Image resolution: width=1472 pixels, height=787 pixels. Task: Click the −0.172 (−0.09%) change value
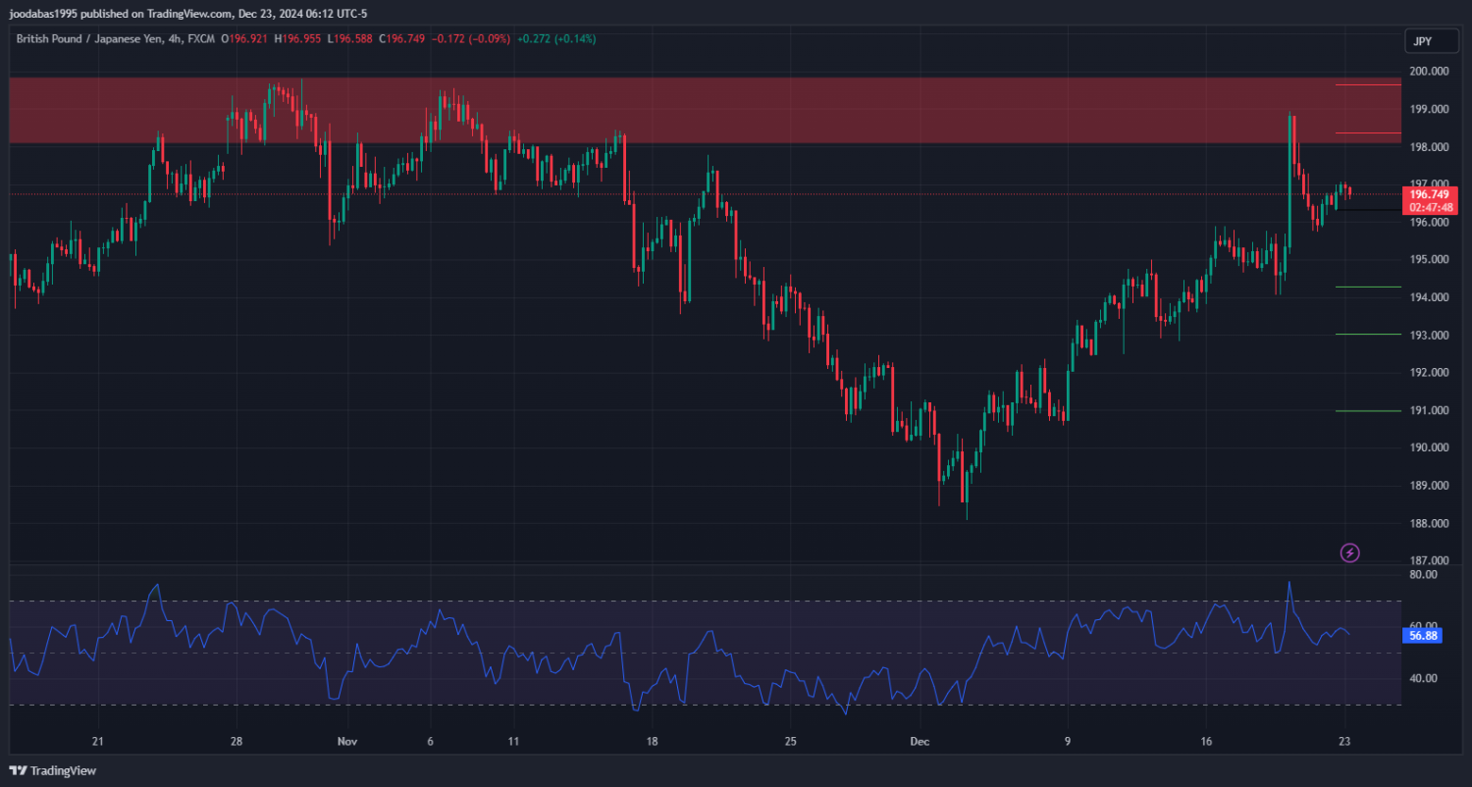click(470, 39)
